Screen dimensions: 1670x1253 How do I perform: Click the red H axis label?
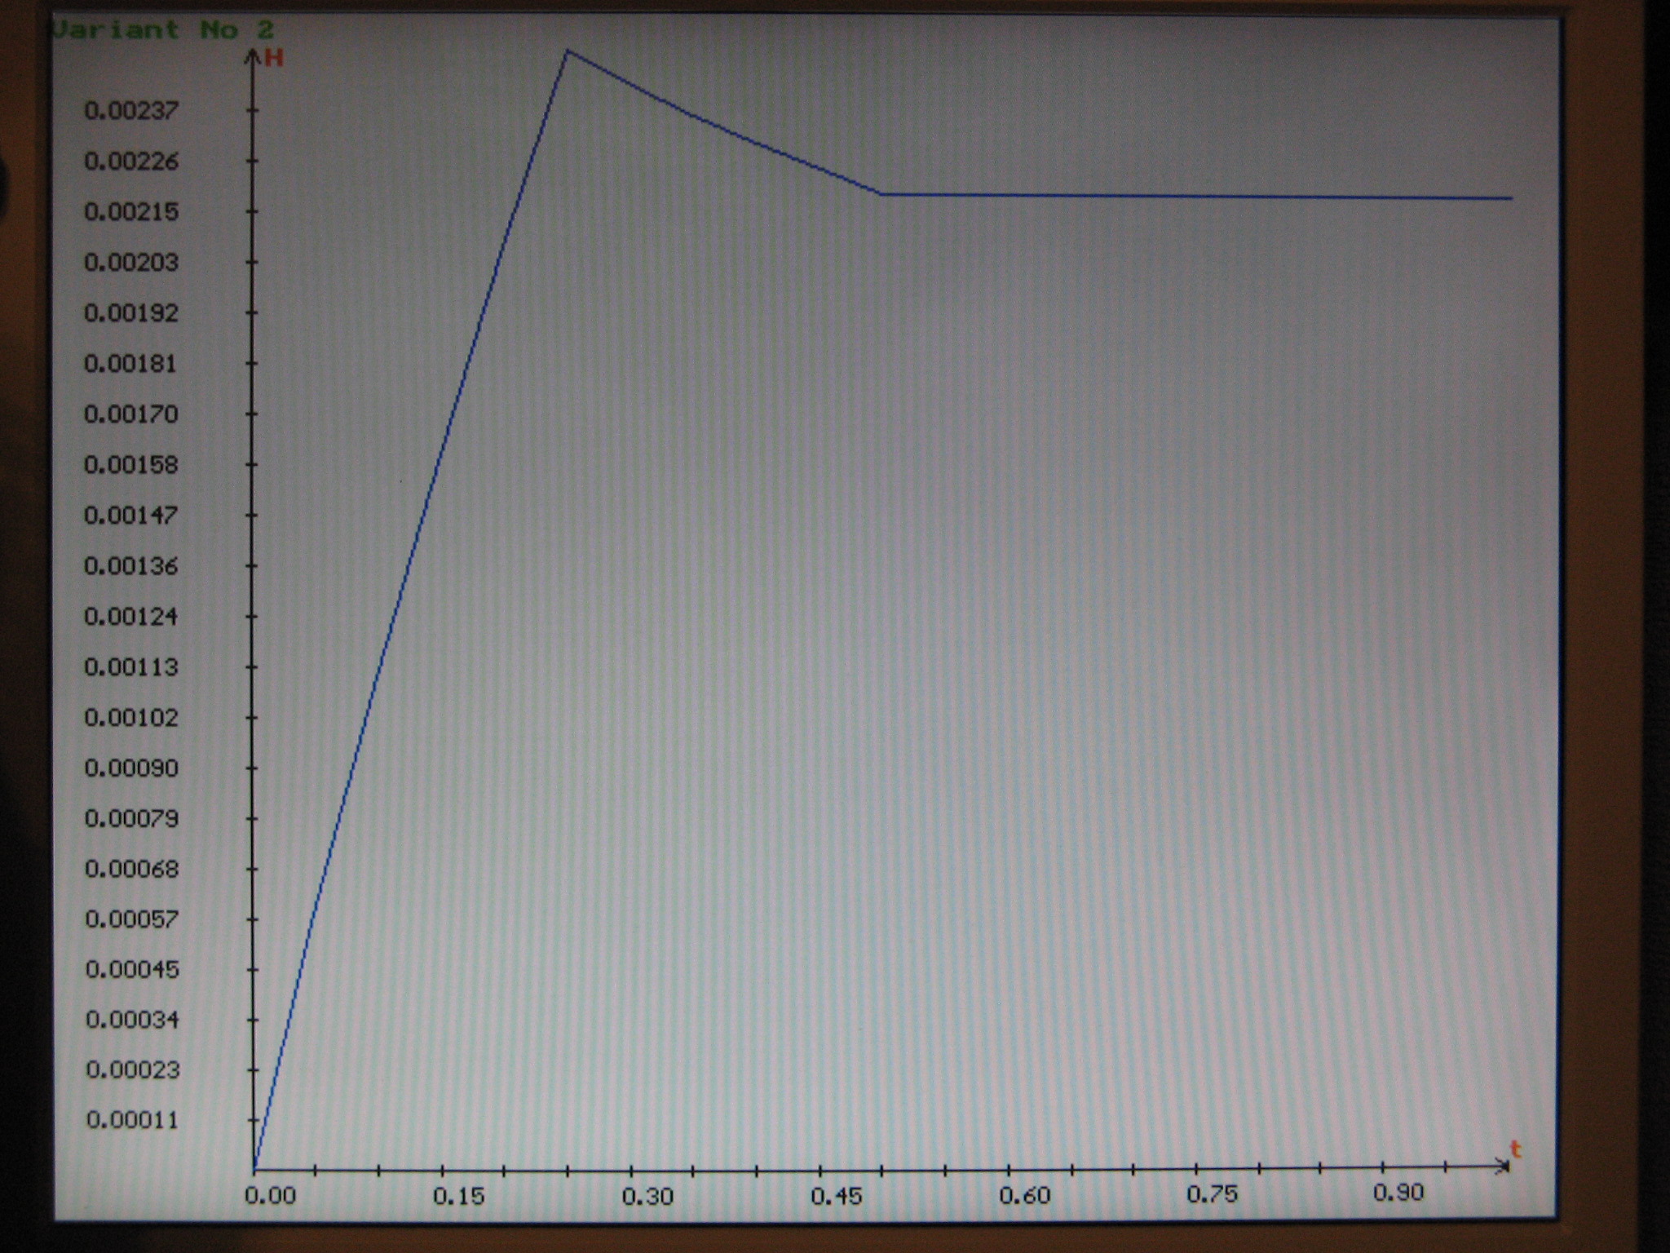274,59
